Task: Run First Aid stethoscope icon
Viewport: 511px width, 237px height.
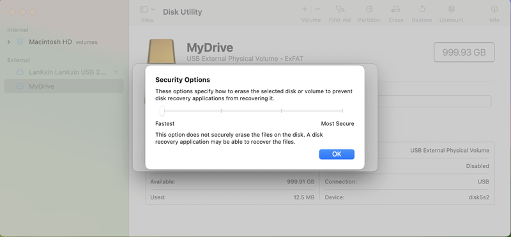Action: pos(340,9)
